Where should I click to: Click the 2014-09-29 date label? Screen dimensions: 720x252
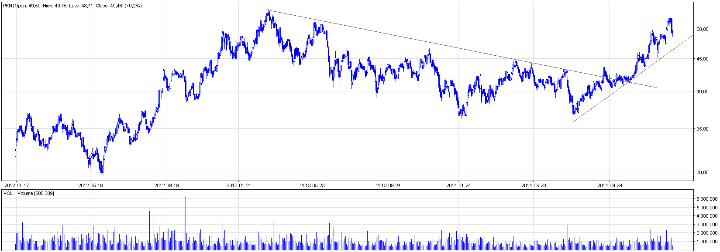coord(610,185)
